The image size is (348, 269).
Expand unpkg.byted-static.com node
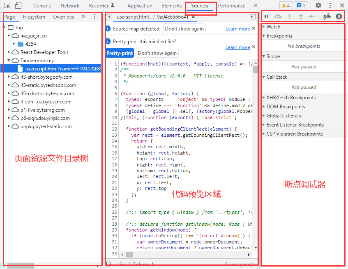(x=9, y=126)
